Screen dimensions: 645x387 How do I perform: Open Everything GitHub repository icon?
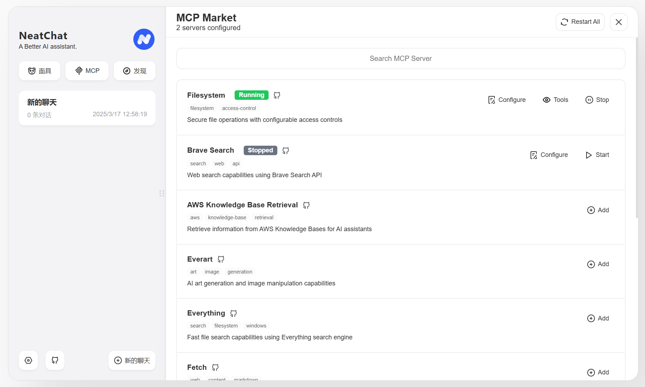234,313
